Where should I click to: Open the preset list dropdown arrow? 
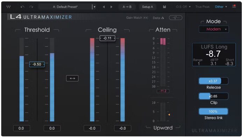94,7
